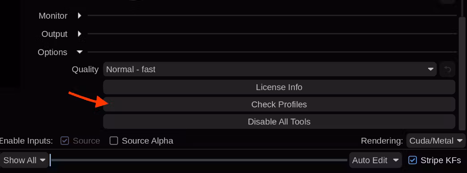Click the Output group label
467x173 pixels.
[x=55, y=34]
